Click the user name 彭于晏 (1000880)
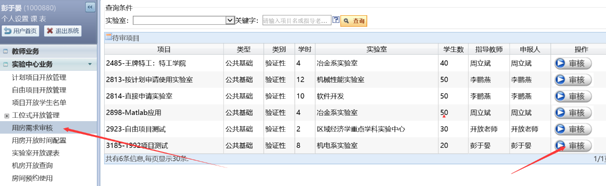 click(x=29, y=8)
